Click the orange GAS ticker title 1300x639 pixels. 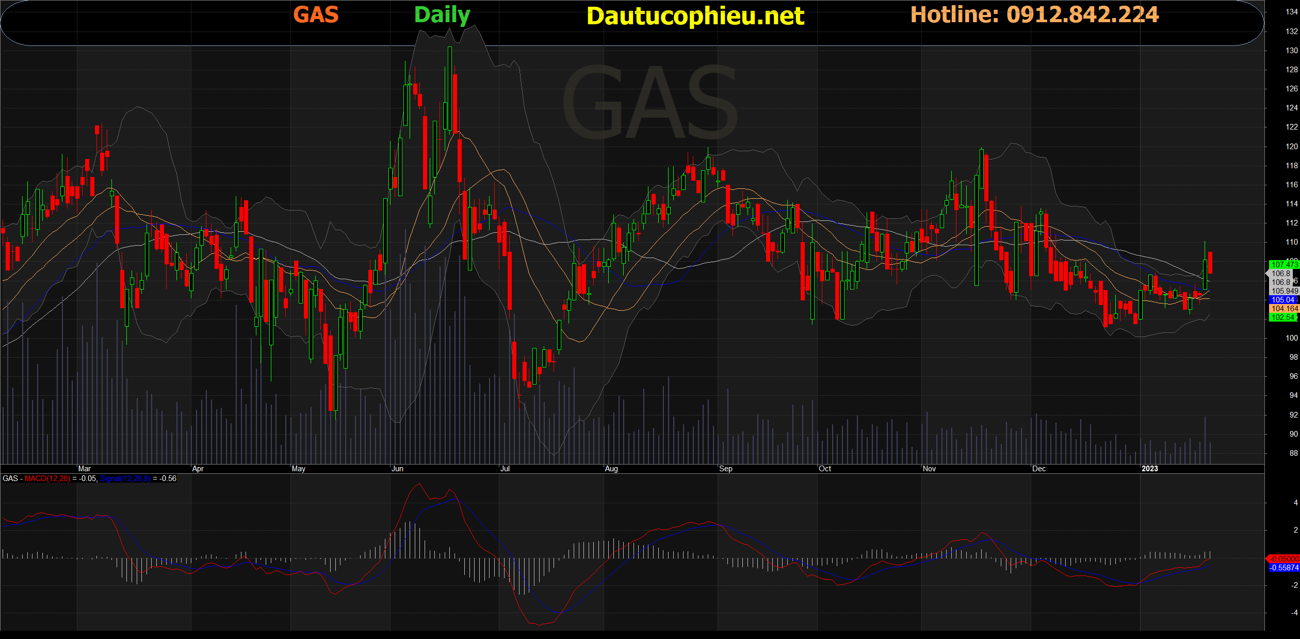point(316,15)
